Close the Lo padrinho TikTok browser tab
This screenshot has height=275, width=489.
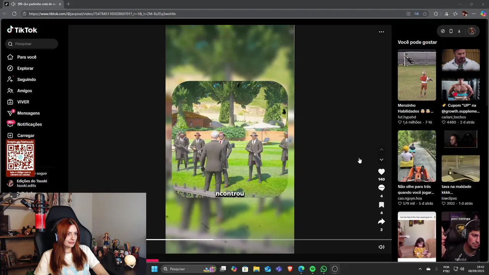[60, 4]
